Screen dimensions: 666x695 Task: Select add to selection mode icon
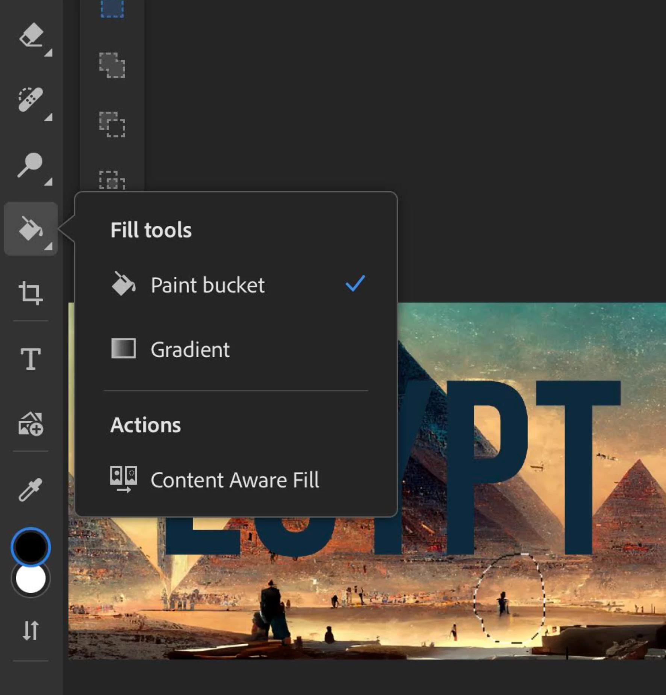click(112, 65)
